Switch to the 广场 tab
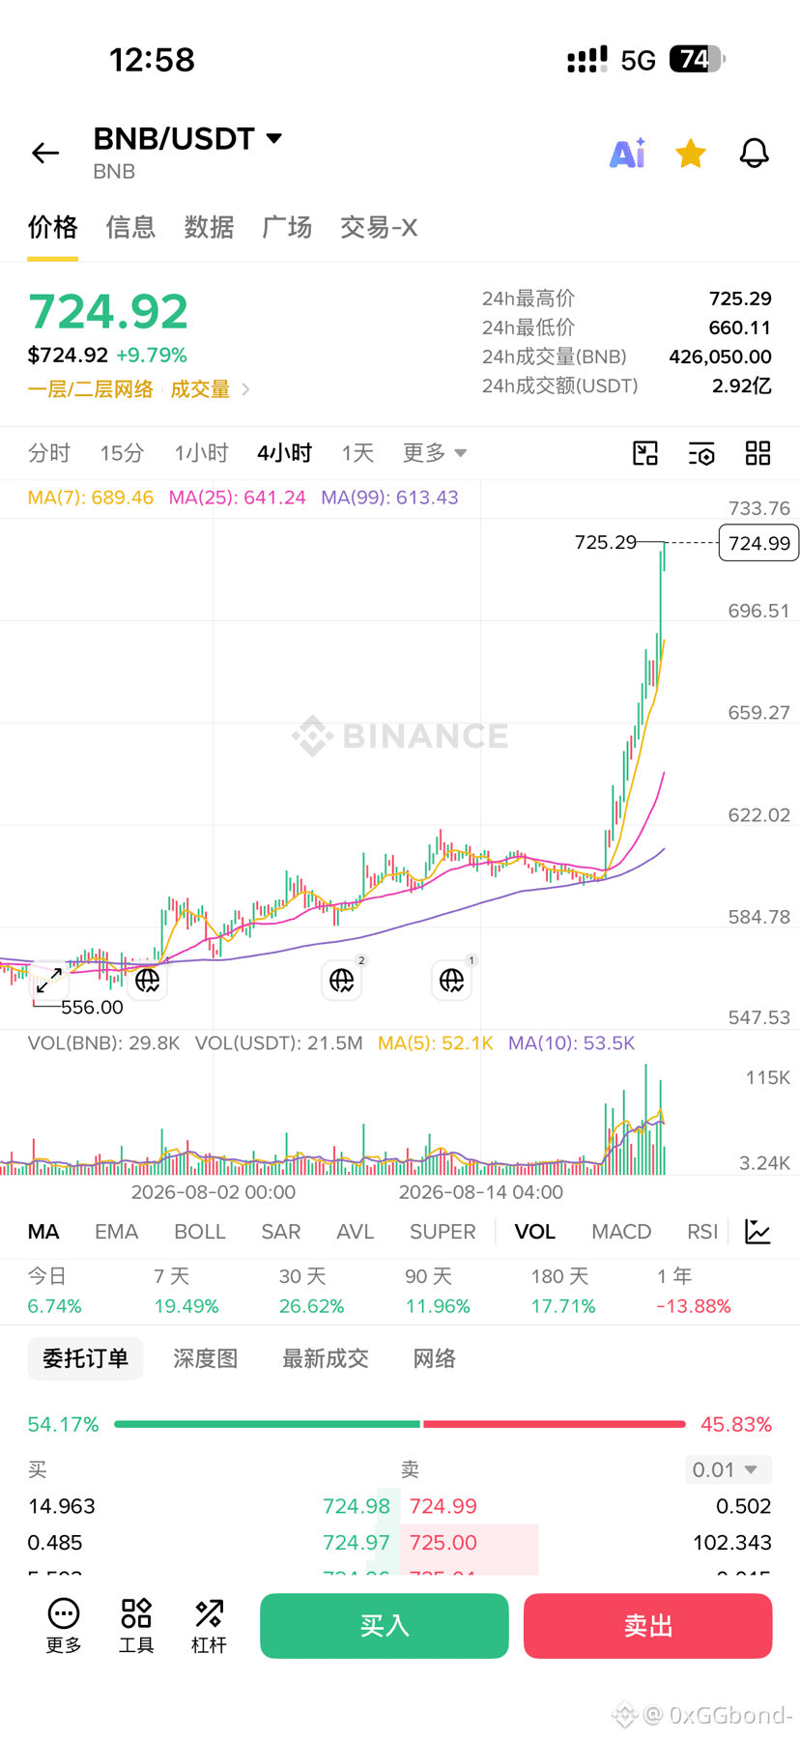The height and width of the screenshot is (1739, 800). tap(287, 227)
